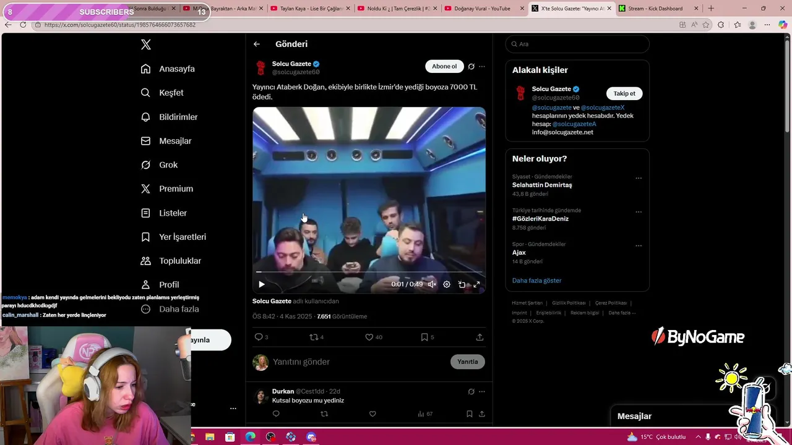792x445 pixels.
Task: Toggle picture-in-picture mode on video
Action: tap(462, 284)
